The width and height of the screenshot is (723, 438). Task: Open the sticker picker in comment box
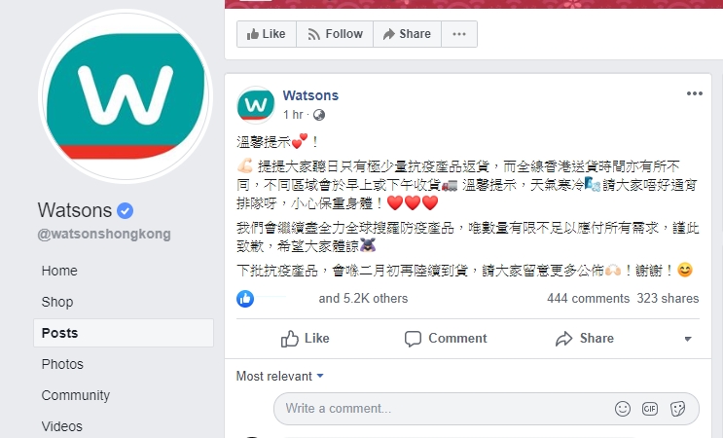click(677, 409)
